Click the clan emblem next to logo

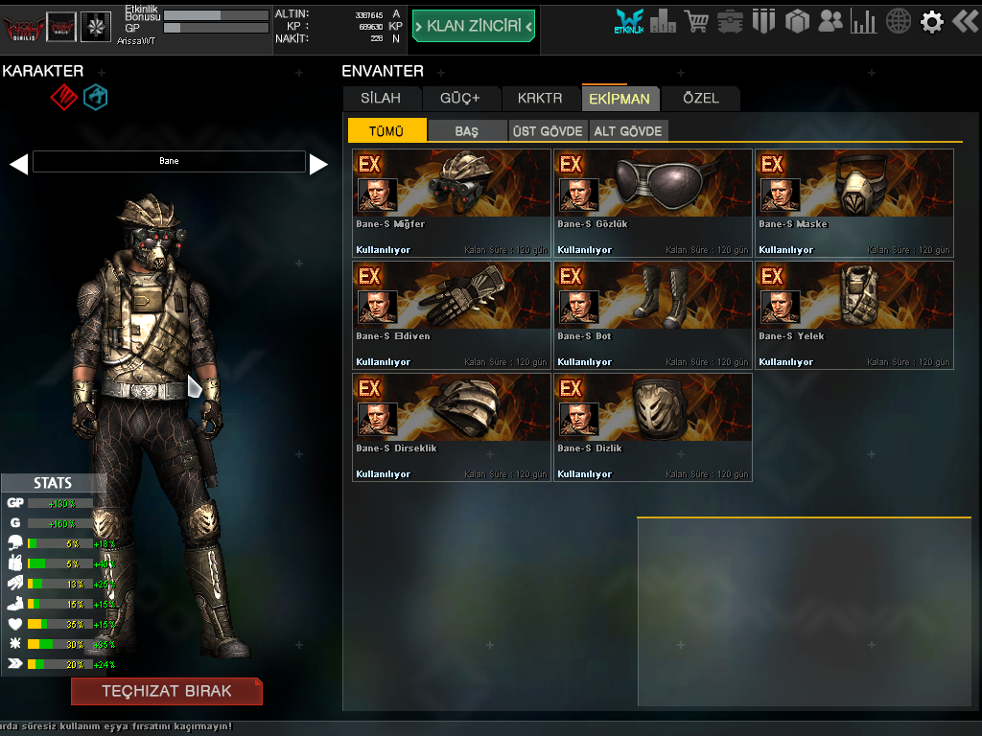pyautogui.click(x=61, y=28)
